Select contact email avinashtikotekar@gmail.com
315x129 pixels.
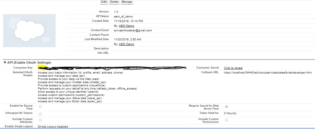[133, 31]
